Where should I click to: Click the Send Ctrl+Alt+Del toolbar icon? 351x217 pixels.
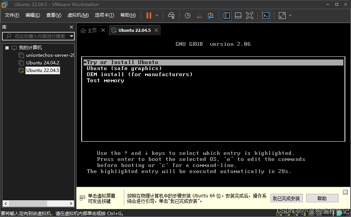171,16
